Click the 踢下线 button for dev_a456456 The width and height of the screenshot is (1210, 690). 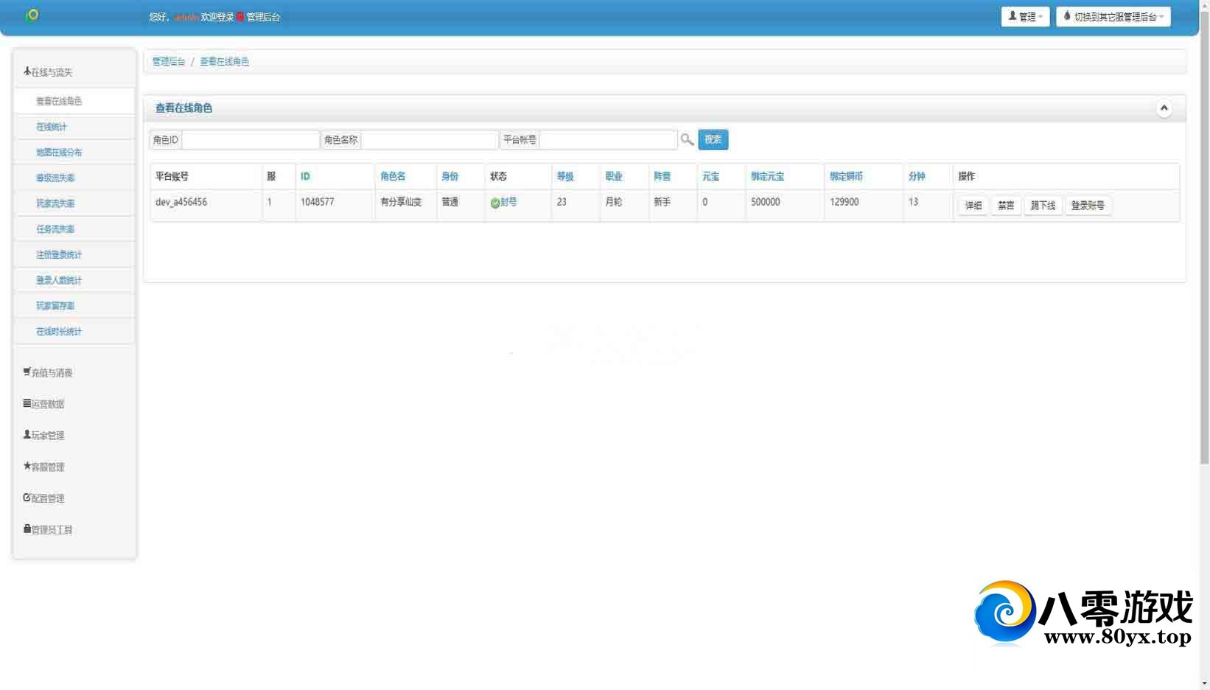coord(1043,206)
